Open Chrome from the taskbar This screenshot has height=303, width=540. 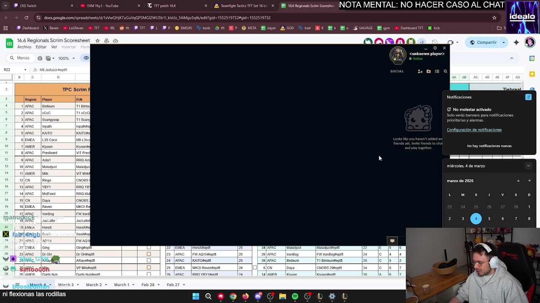[233, 297]
